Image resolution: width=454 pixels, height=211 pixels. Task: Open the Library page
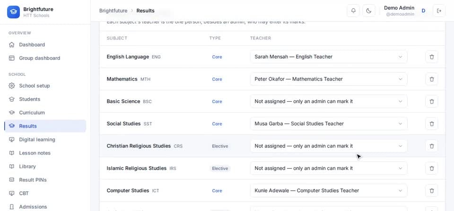click(x=45, y=166)
